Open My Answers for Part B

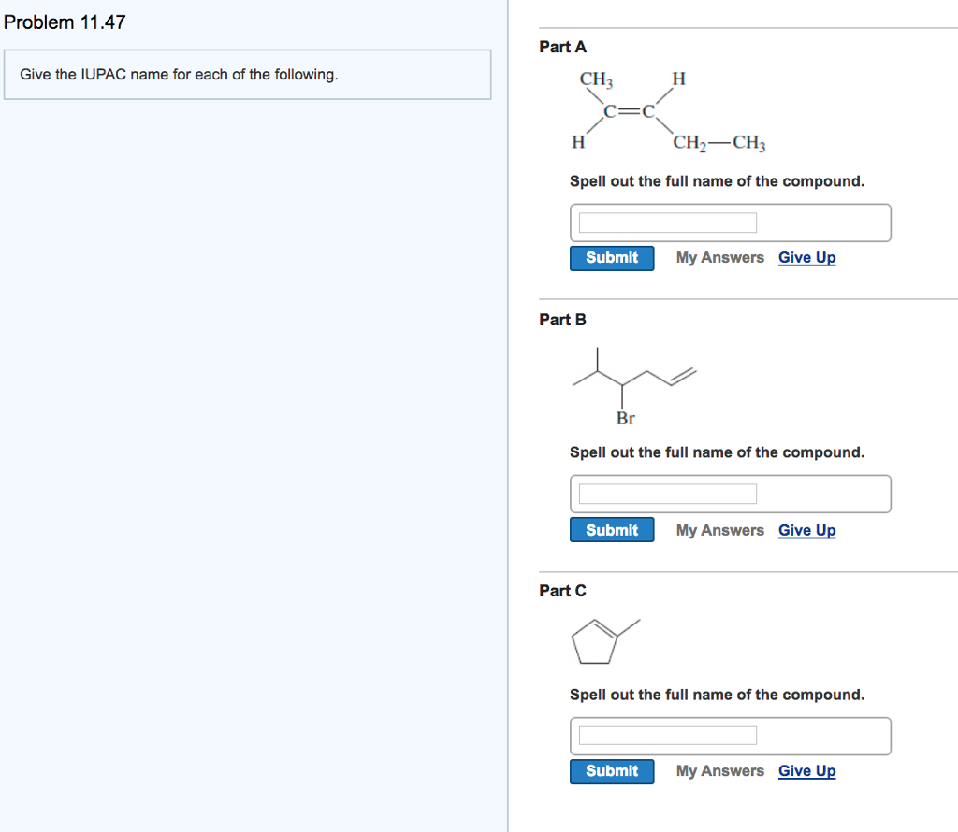click(x=719, y=530)
